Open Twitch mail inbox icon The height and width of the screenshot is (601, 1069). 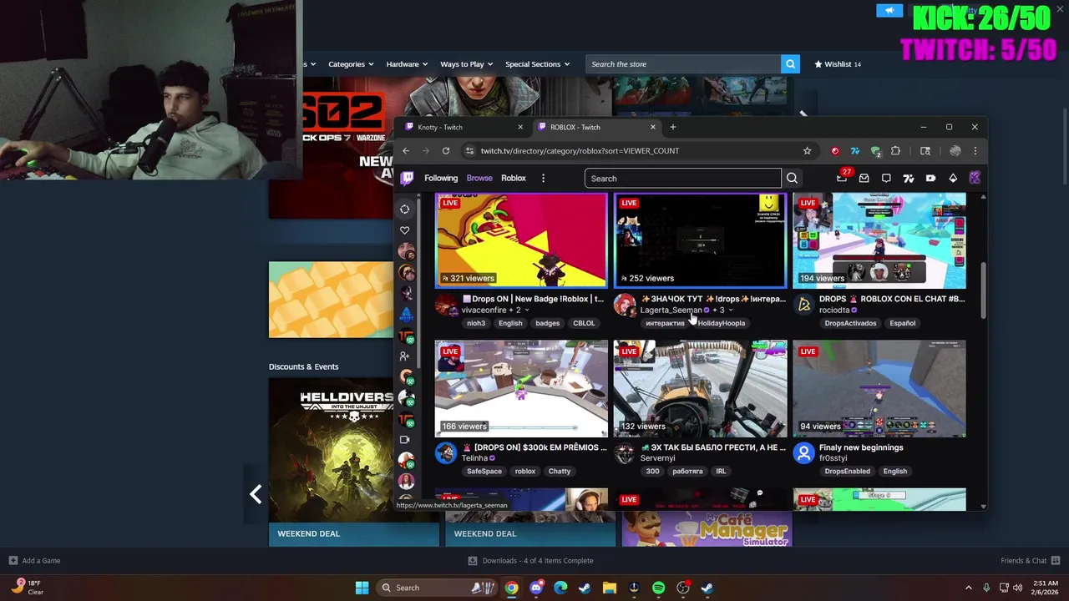(x=864, y=178)
